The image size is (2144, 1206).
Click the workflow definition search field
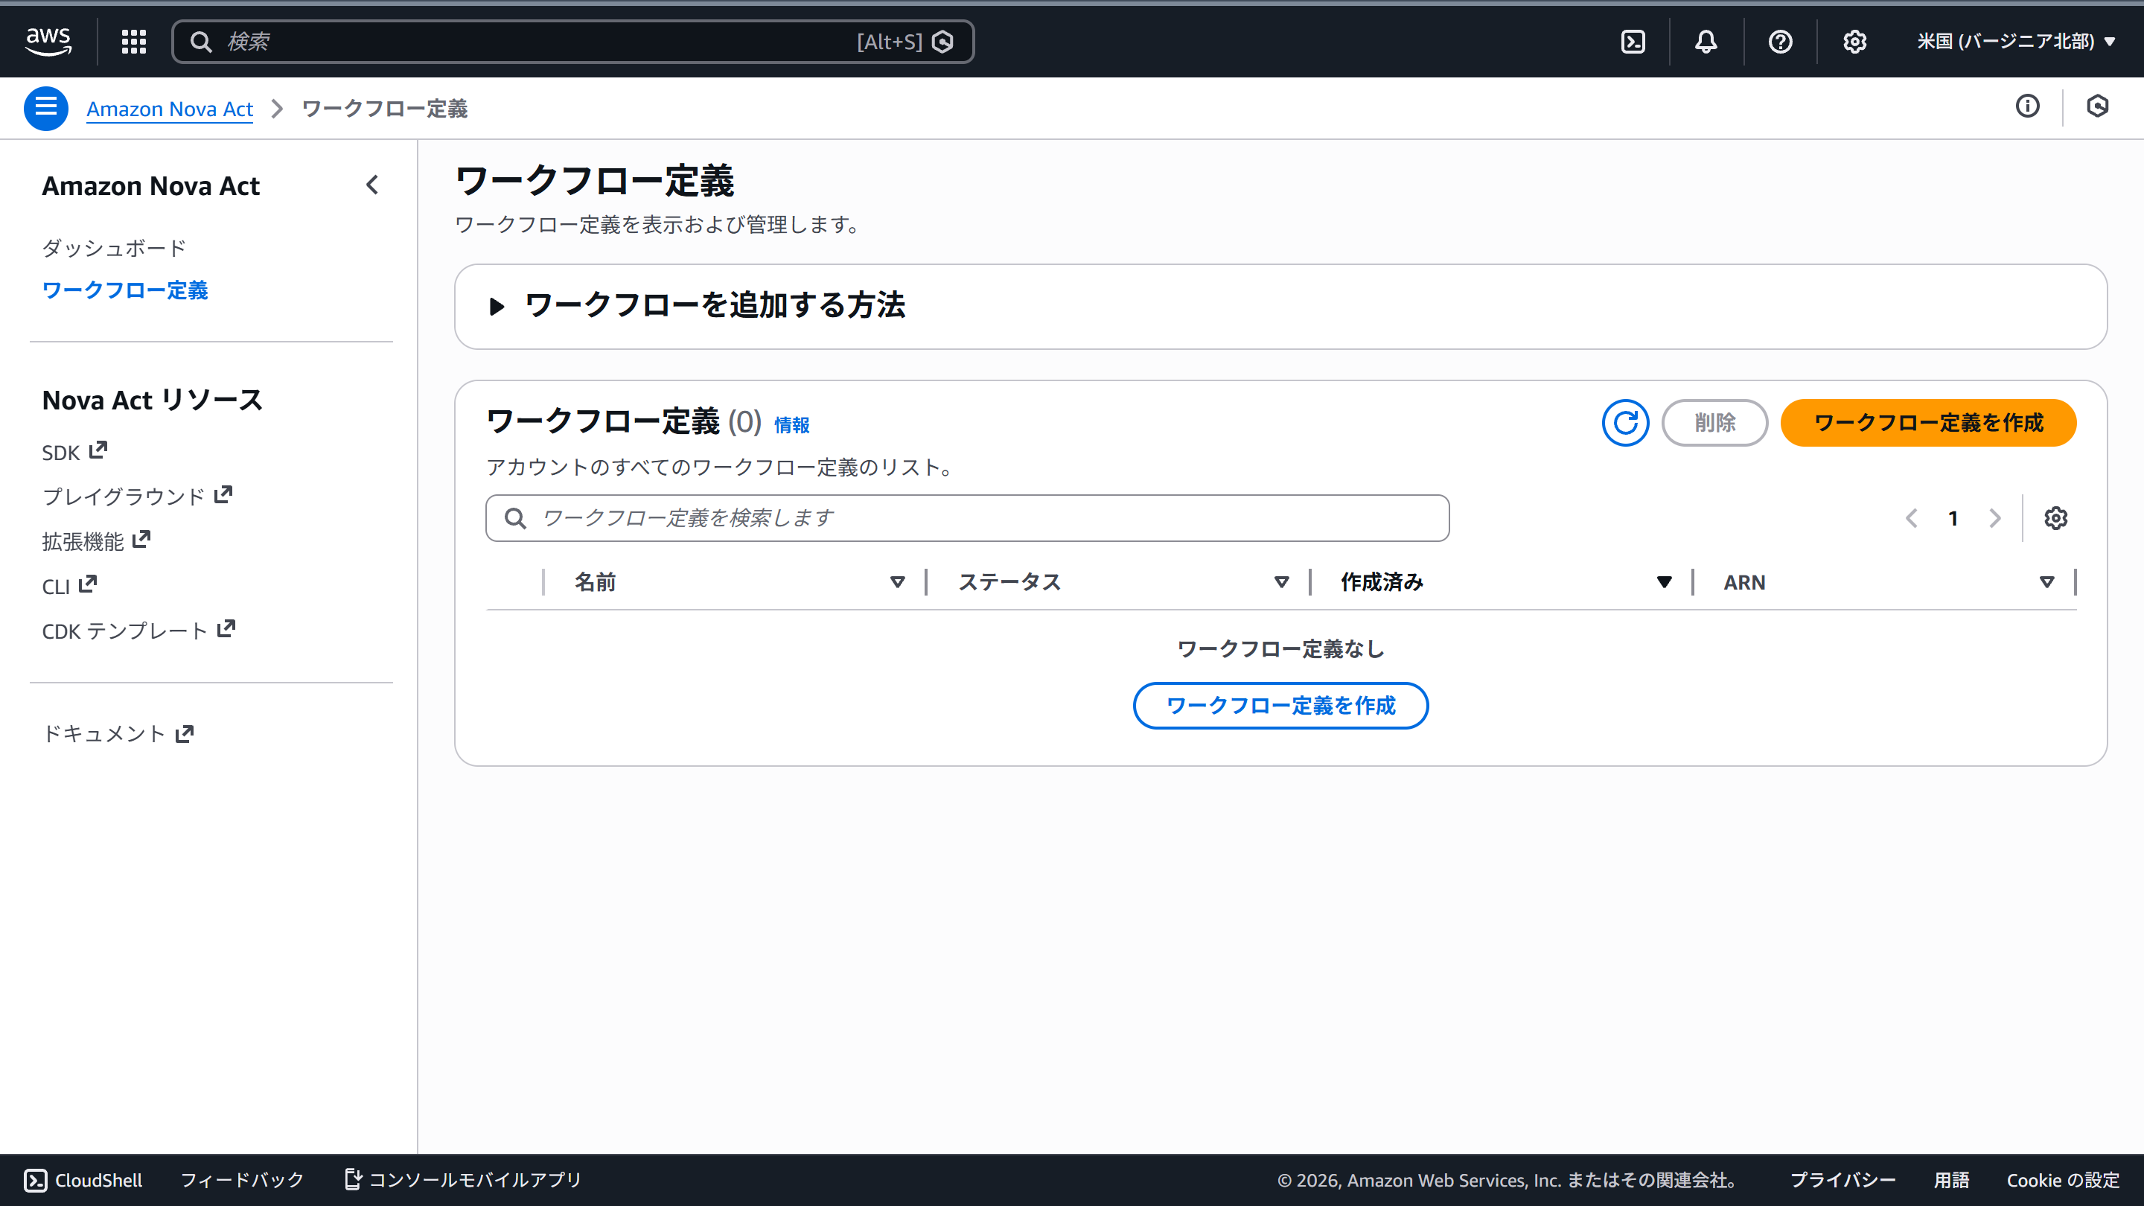967,519
